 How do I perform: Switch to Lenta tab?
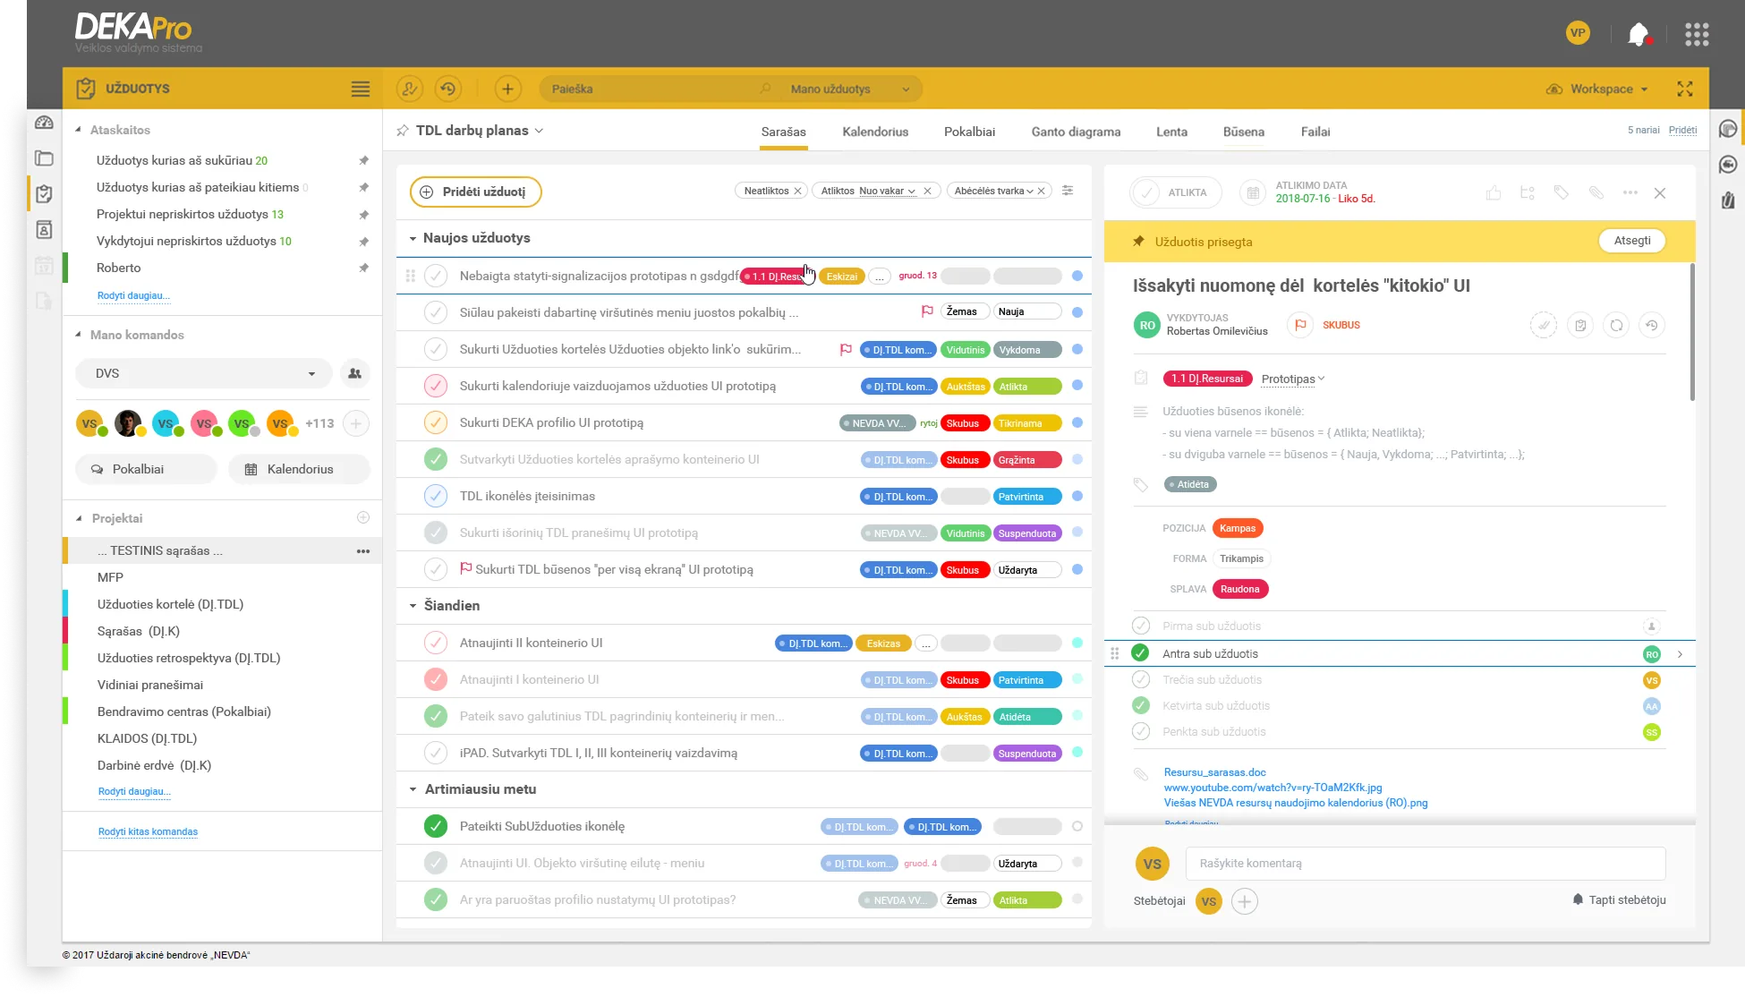1171,132
